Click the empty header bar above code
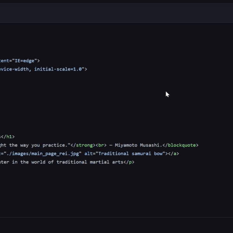Viewport: 233px width, 233px height. point(116,13)
